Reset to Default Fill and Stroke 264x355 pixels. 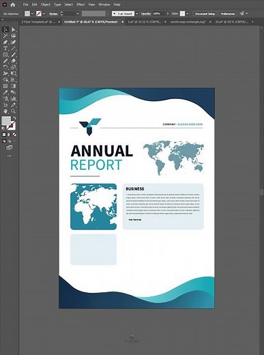(3, 128)
